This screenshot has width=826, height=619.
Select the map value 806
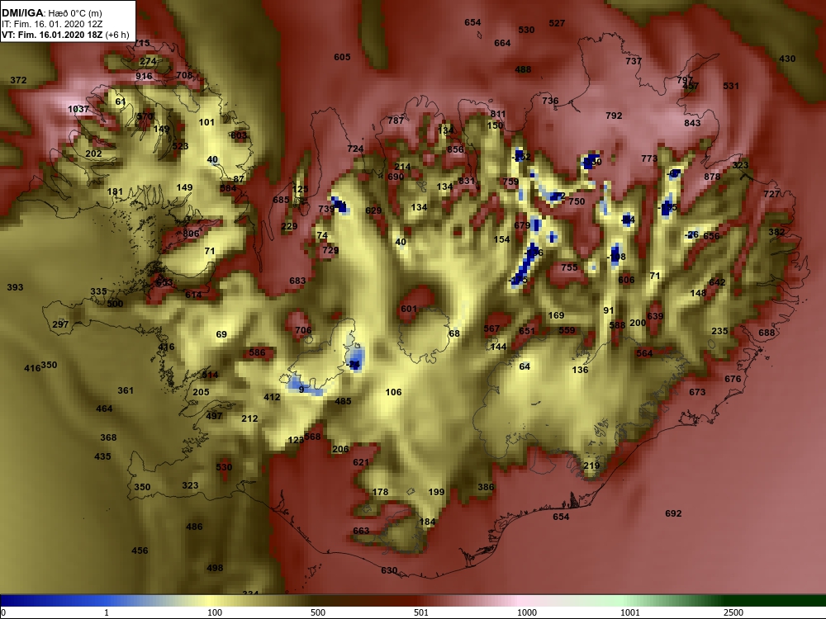pyautogui.click(x=191, y=234)
